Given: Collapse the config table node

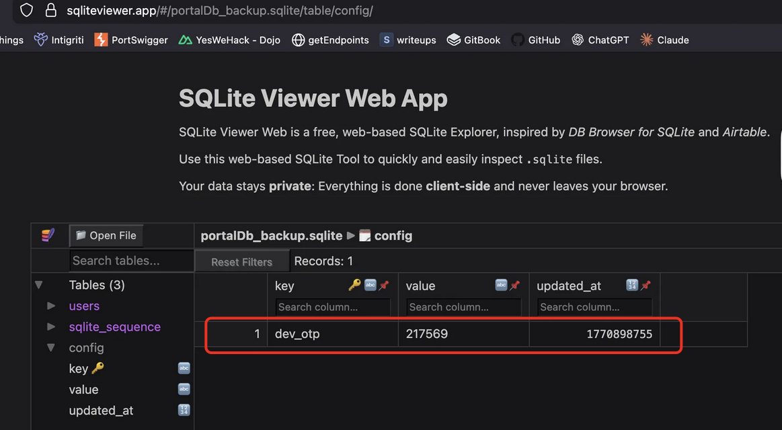Looking at the screenshot, I should click(x=51, y=347).
